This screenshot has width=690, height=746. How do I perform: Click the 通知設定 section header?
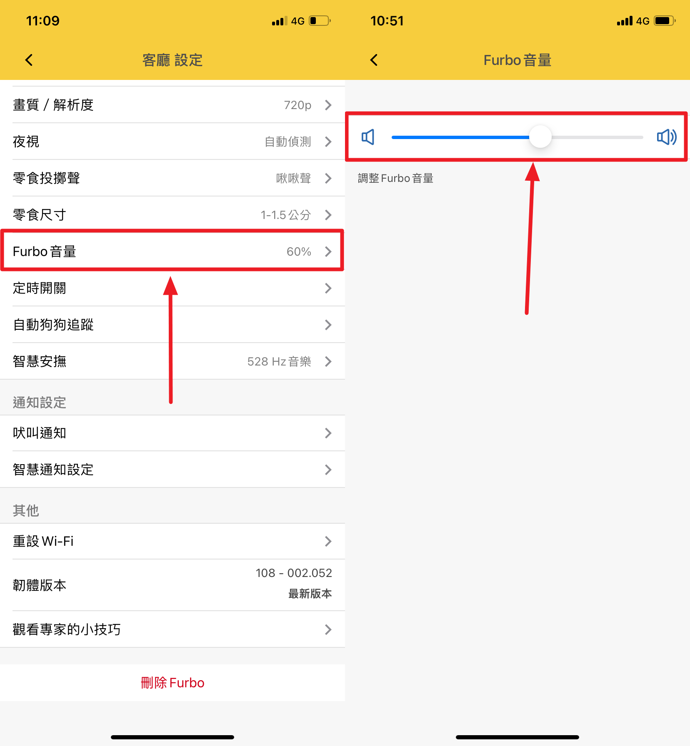click(40, 403)
